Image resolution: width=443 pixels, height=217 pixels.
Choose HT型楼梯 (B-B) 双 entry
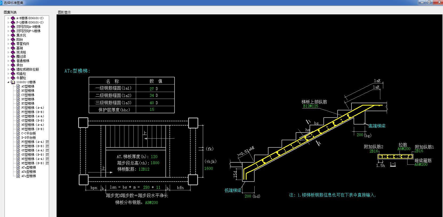coord(35,163)
